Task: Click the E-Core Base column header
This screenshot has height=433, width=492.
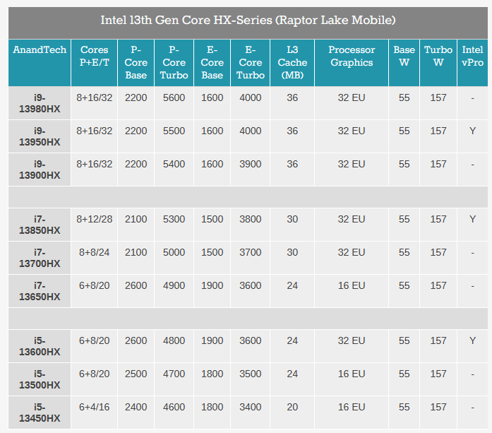Action: click(x=212, y=62)
